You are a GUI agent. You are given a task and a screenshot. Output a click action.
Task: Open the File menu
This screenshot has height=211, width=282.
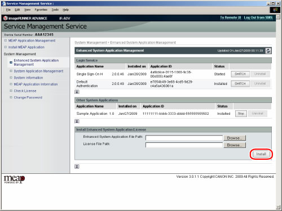click(8, 10)
